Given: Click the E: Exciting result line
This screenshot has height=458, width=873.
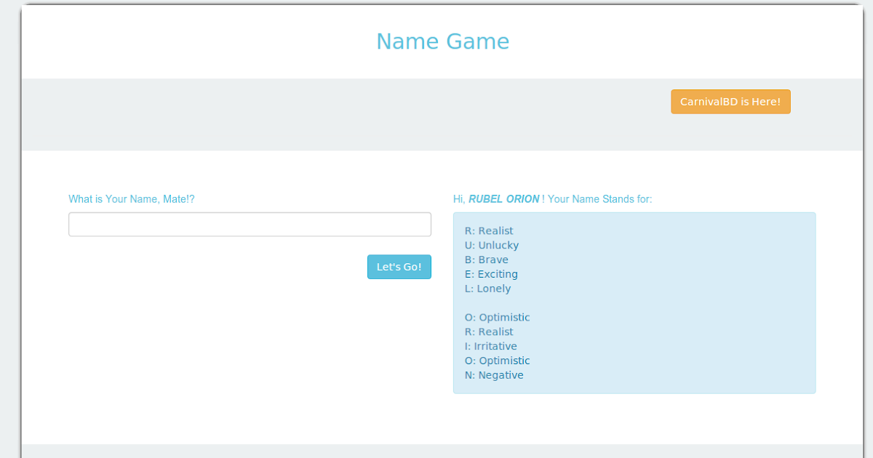Looking at the screenshot, I should [x=491, y=274].
